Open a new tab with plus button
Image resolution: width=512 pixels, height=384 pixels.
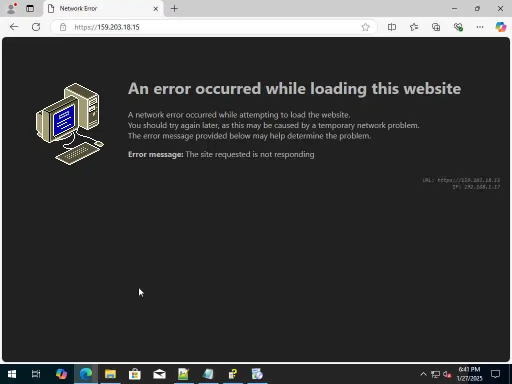pyautogui.click(x=174, y=8)
